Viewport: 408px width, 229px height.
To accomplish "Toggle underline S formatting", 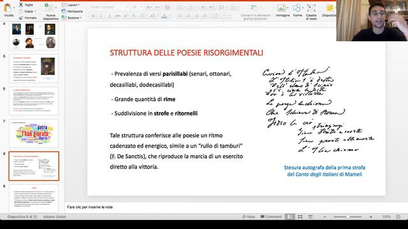I will [109, 16].
